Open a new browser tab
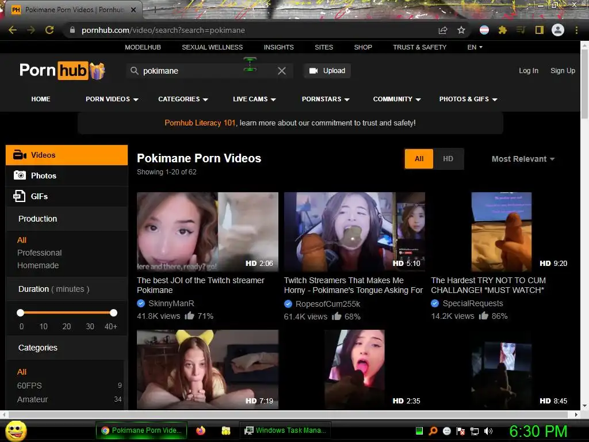Viewport: 589px width, 442px height. [x=155, y=10]
